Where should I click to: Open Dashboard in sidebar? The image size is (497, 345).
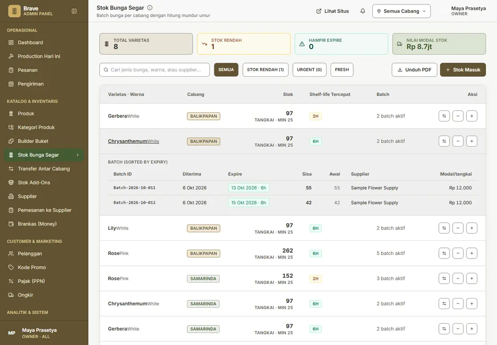click(x=44, y=43)
